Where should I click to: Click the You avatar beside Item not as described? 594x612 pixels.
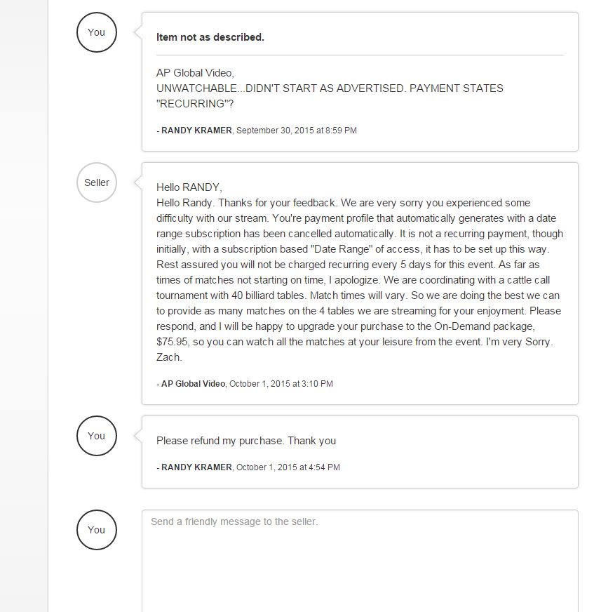pyautogui.click(x=96, y=32)
